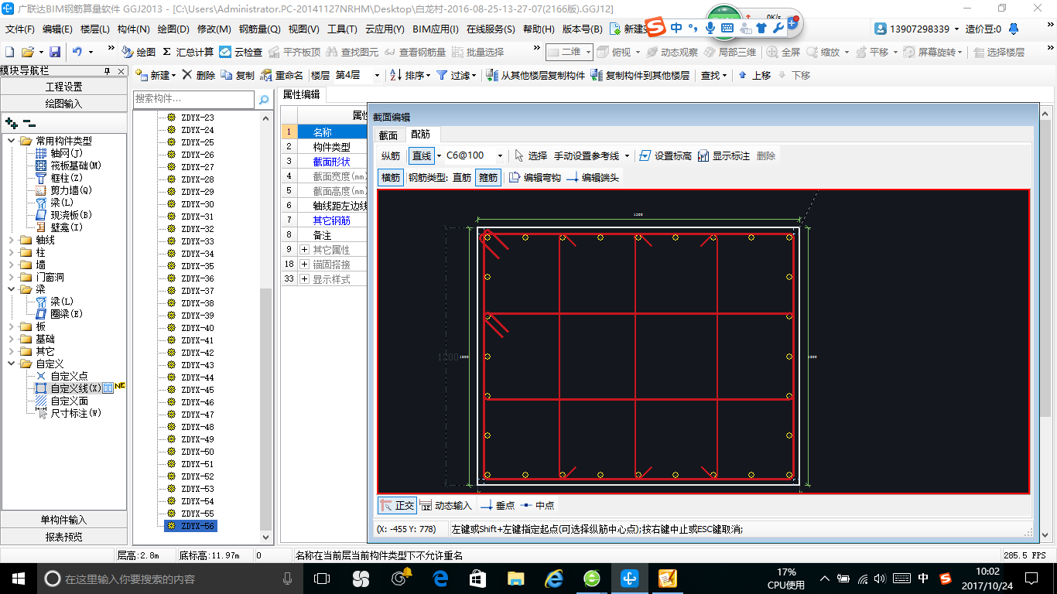Click 显示标注 in section editor
The height and width of the screenshot is (594, 1057).
coord(724,155)
